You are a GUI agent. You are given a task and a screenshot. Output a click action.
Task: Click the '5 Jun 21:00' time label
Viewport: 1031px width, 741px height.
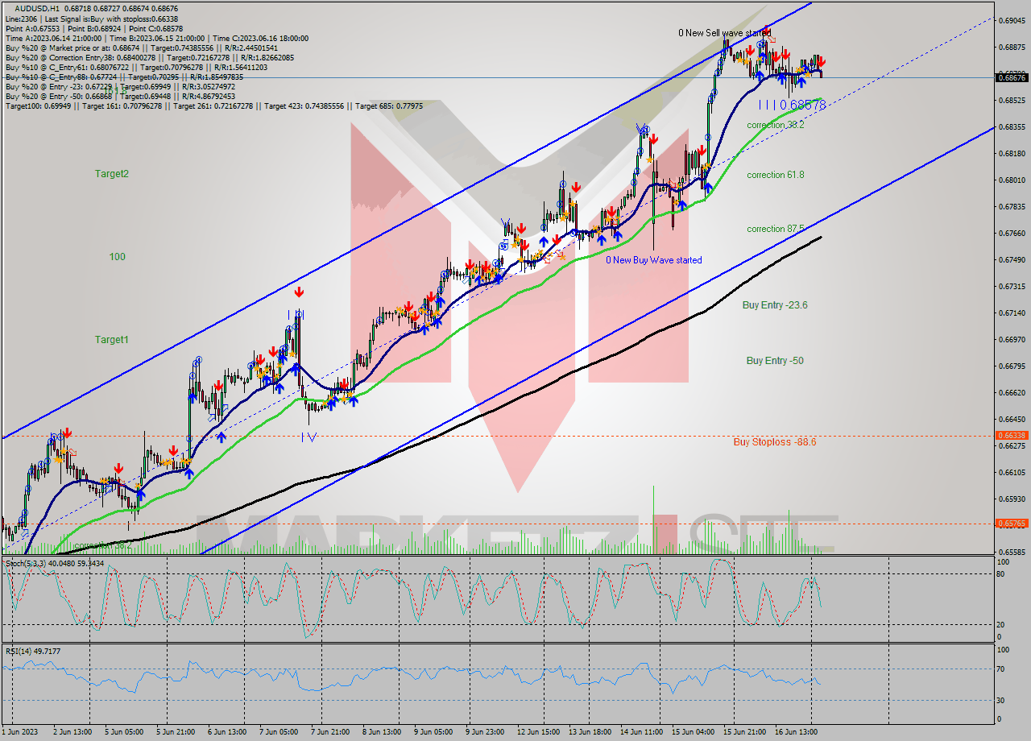click(x=176, y=731)
